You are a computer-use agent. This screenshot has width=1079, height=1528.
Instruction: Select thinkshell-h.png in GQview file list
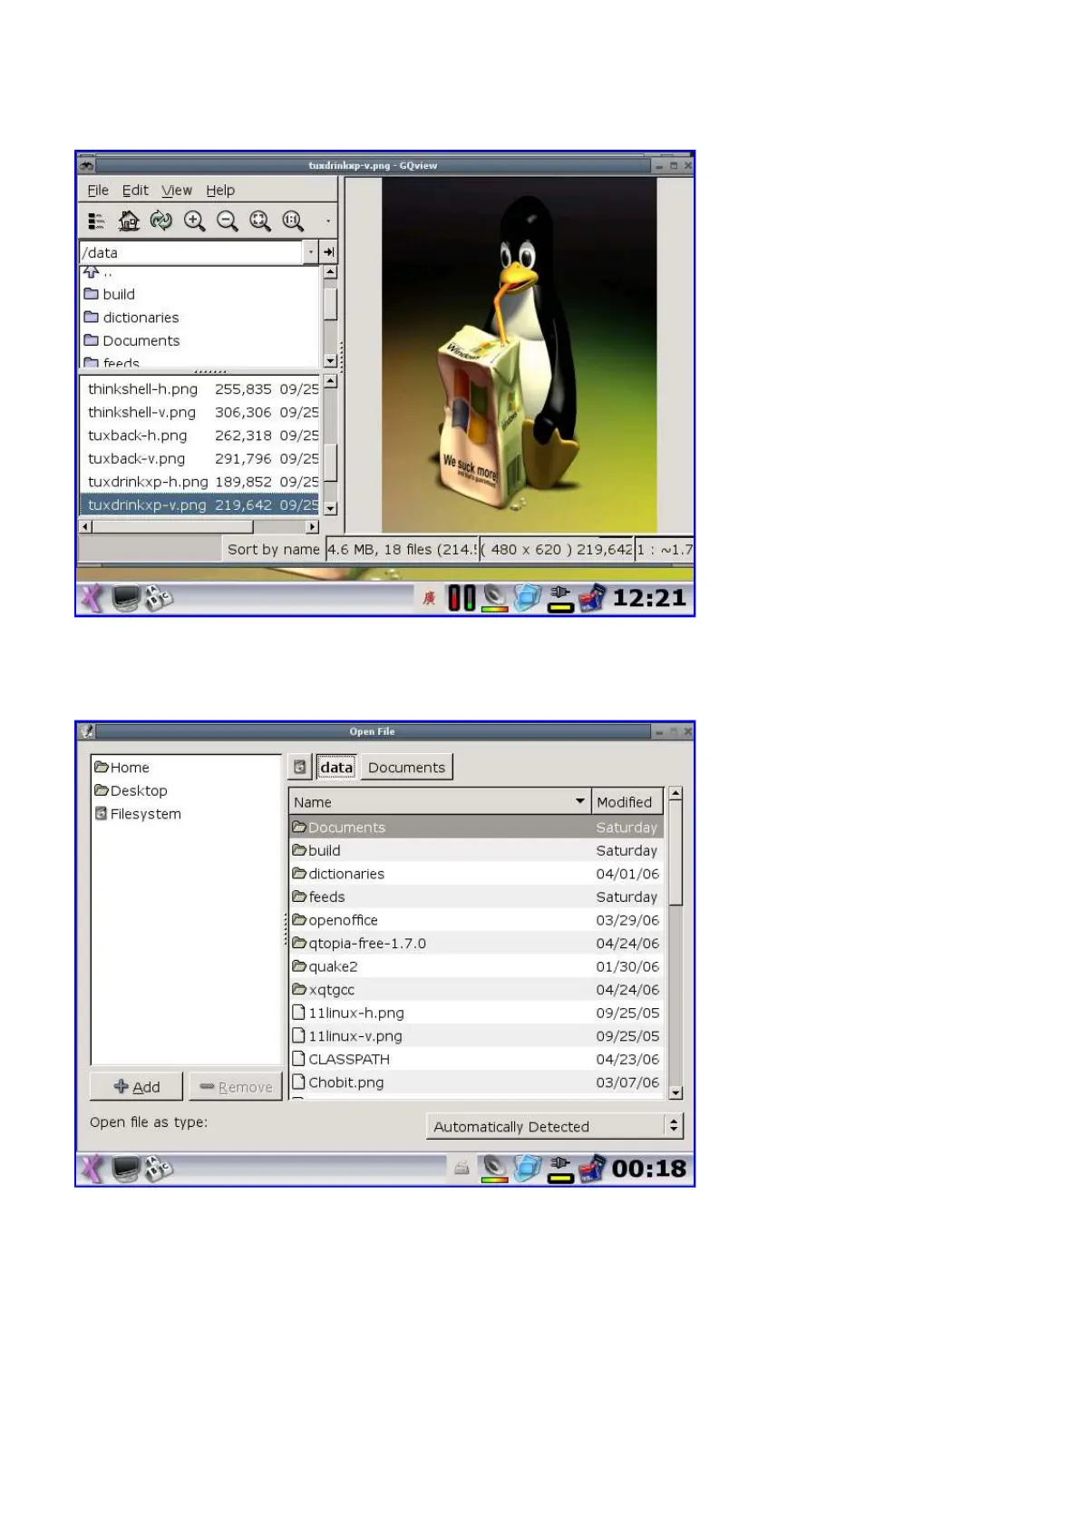(x=199, y=388)
